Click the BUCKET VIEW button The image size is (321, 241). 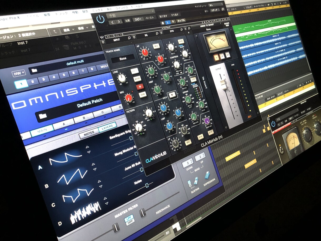click(226, 24)
